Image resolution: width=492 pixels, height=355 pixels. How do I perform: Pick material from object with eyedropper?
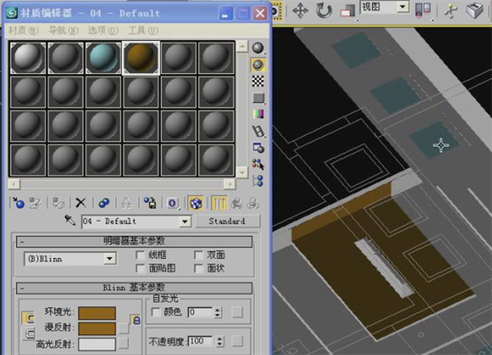tap(69, 221)
